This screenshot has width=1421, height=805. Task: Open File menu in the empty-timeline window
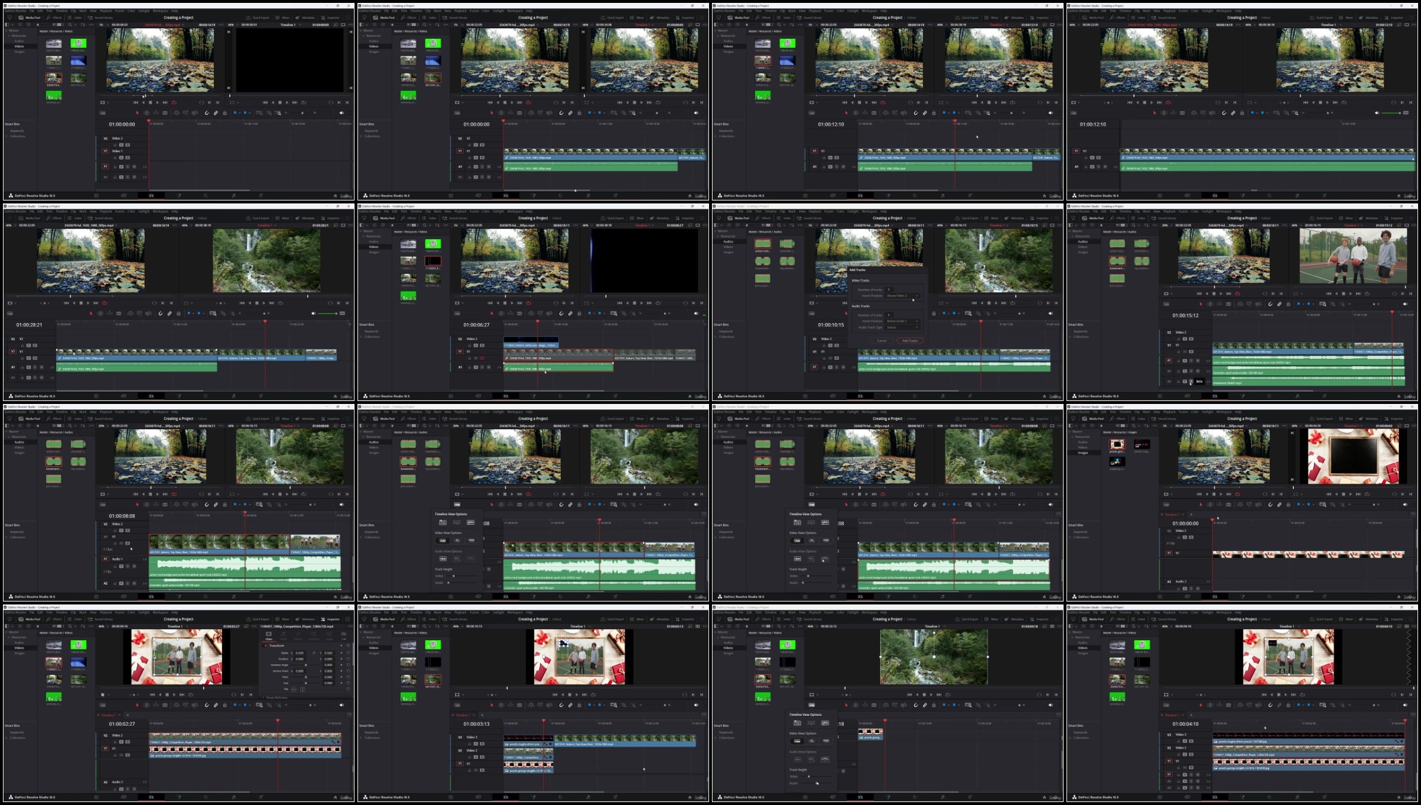click(32, 11)
